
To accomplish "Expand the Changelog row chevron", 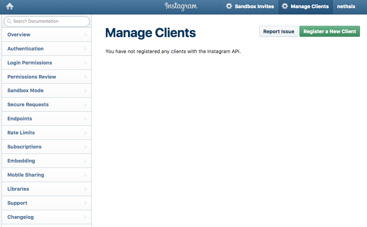I will tap(86, 217).
